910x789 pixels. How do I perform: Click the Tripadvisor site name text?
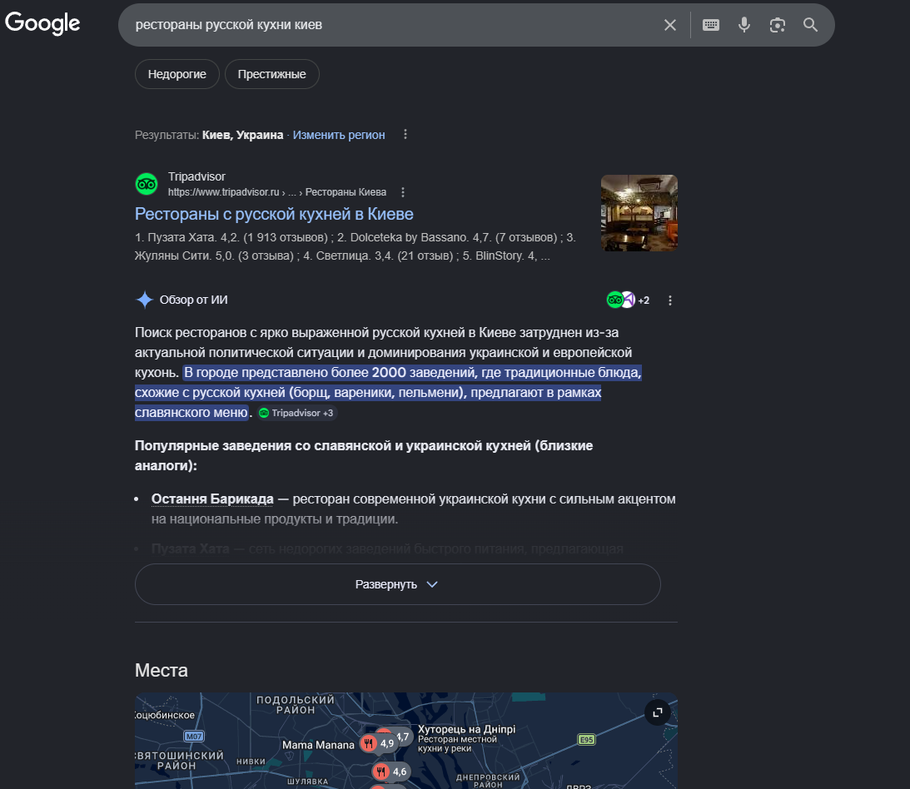tap(196, 177)
